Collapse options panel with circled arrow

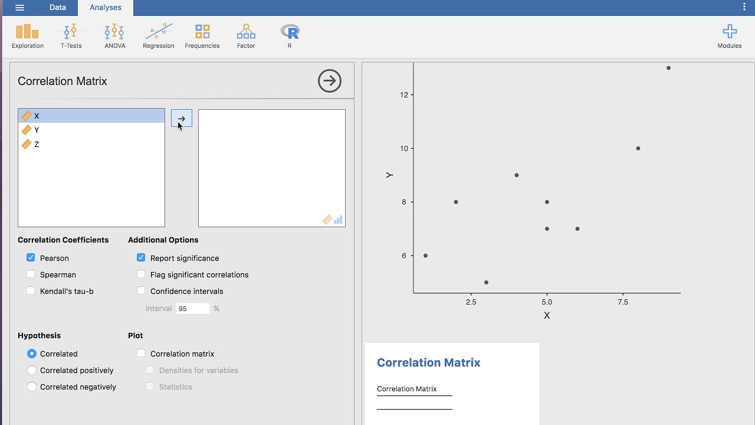(330, 81)
